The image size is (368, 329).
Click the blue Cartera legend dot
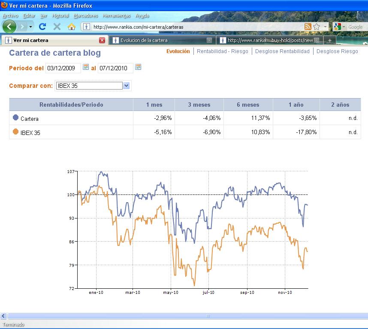[x=16, y=118]
